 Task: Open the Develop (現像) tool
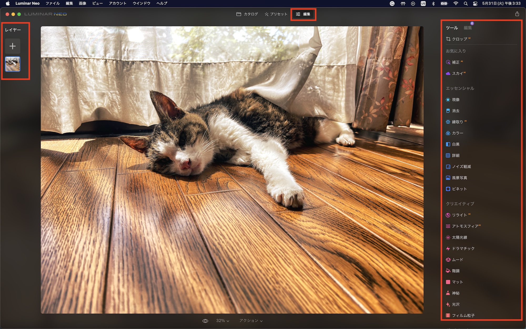456,100
